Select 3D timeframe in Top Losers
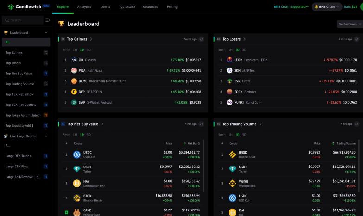 click(x=244, y=50)
